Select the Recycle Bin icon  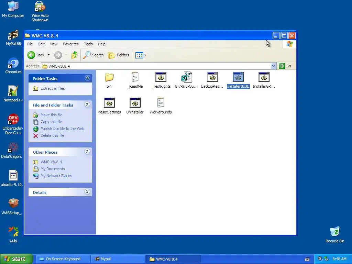335,234
